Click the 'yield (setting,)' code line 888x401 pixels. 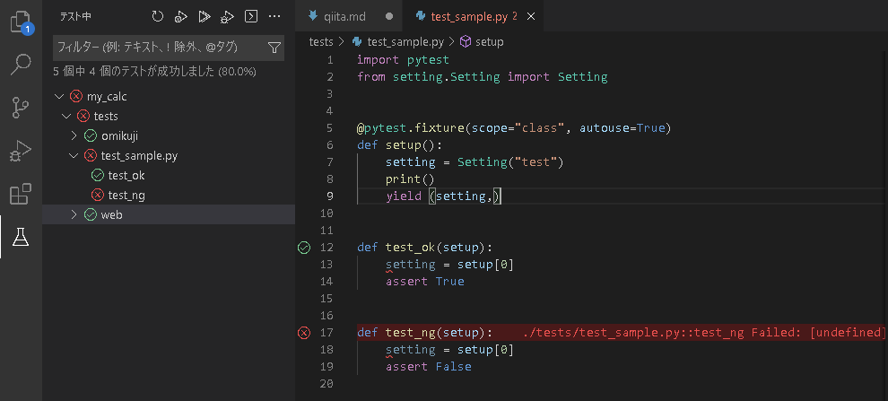[x=444, y=196]
